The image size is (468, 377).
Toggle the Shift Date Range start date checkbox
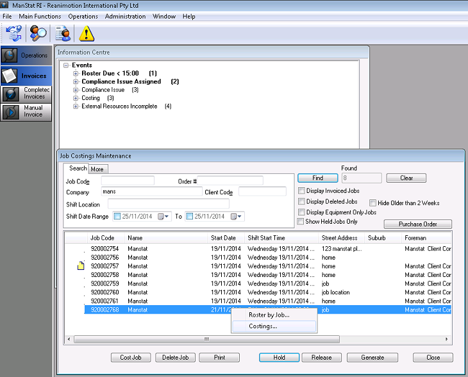tap(117, 216)
